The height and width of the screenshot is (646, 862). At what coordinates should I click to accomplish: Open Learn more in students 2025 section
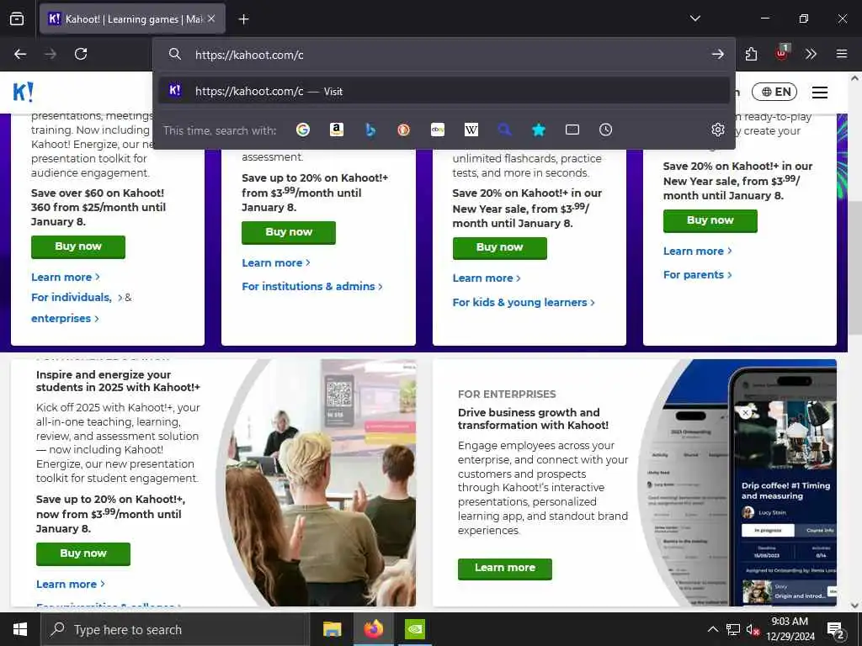[x=71, y=585]
